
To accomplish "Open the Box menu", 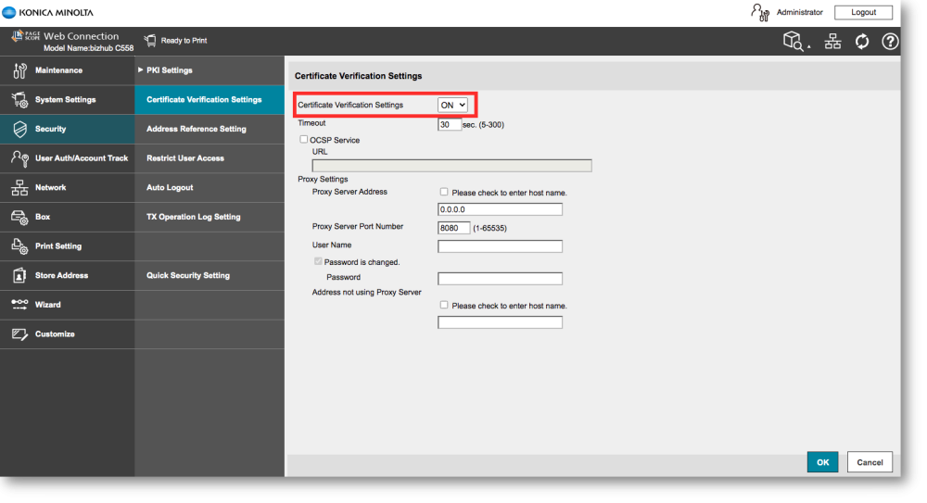I will point(68,217).
